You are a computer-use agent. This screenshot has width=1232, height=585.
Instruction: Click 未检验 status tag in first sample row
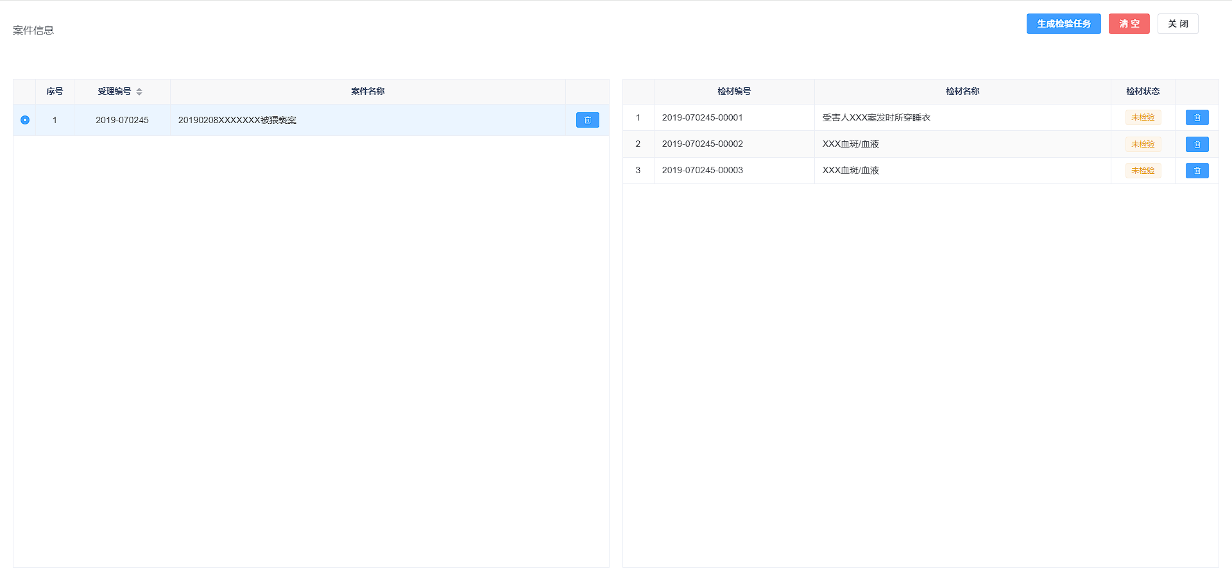tap(1143, 117)
